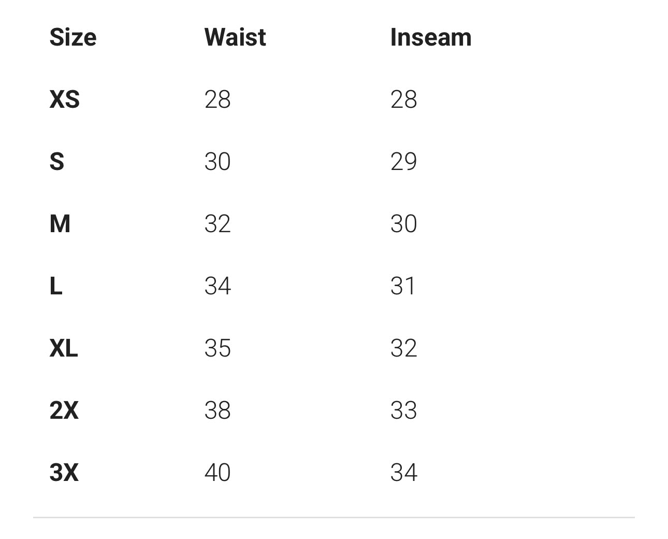The height and width of the screenshot is (539, 668).
Task: Click the XL inseam value 32
Action: pos(403,348)
